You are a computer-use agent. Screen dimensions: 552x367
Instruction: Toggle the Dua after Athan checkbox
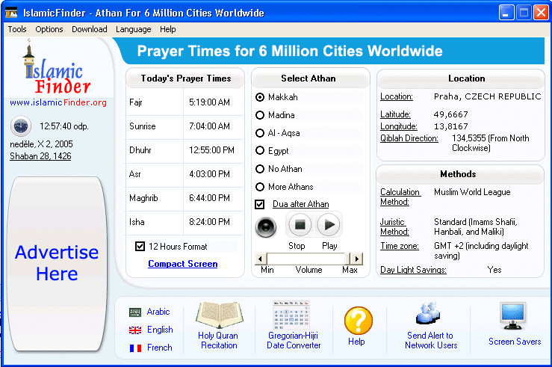(259, 204)
